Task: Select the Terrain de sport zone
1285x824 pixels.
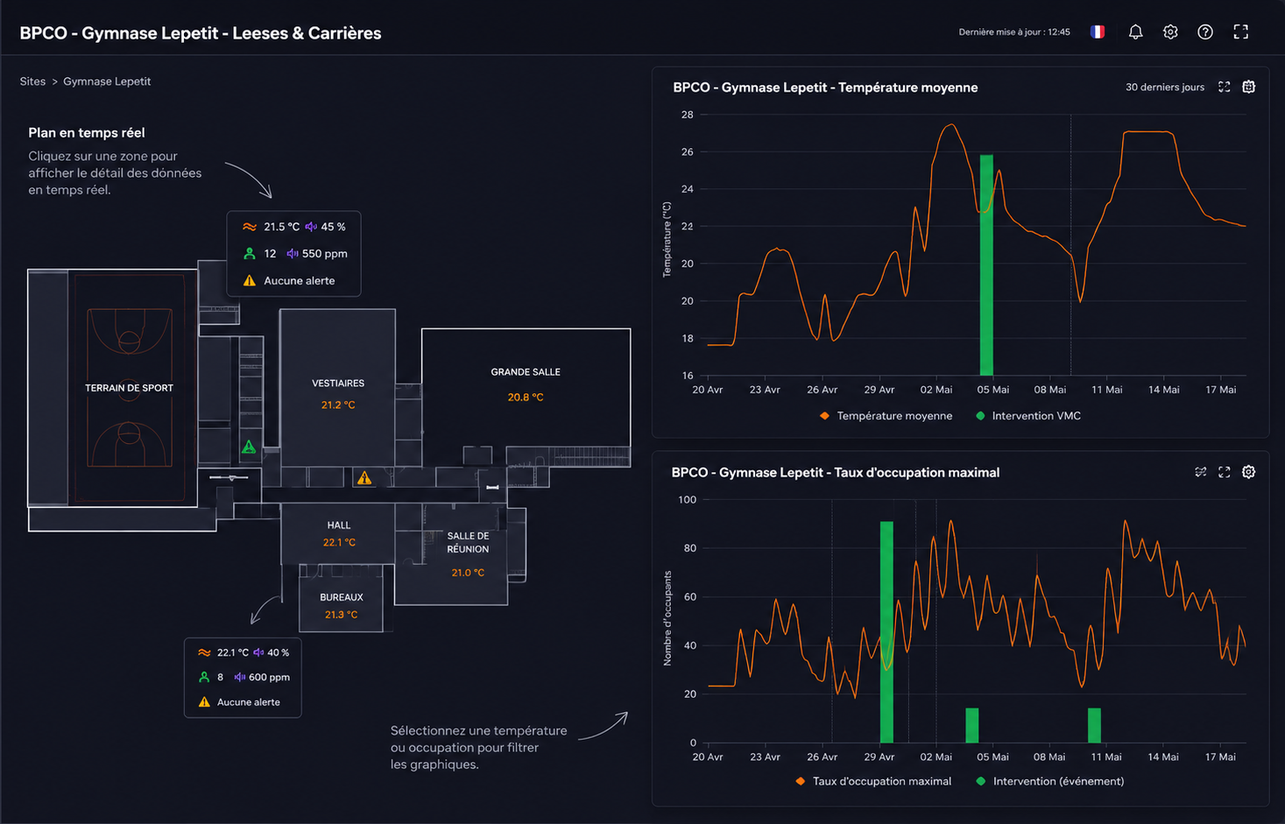Action: 129,387
